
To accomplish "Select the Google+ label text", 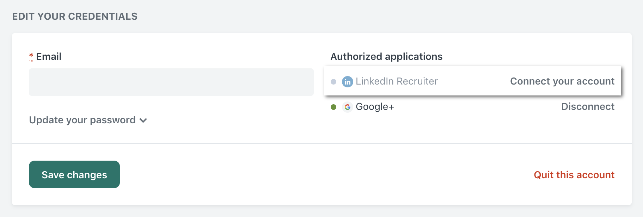I will pos(375,107).
